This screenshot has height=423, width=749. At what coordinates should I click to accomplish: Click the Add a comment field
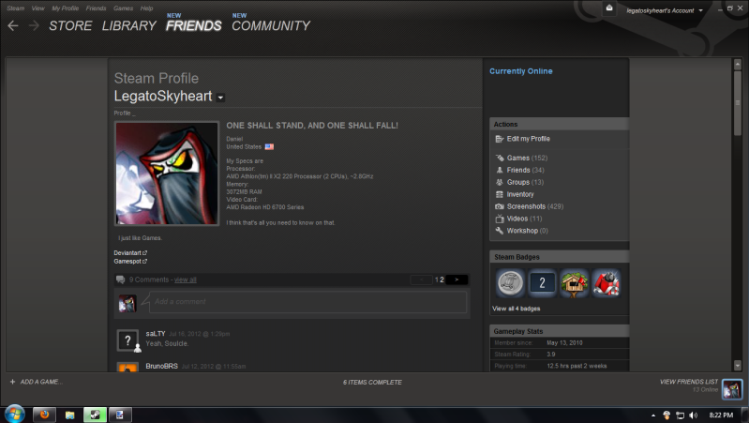click(307, 302)
